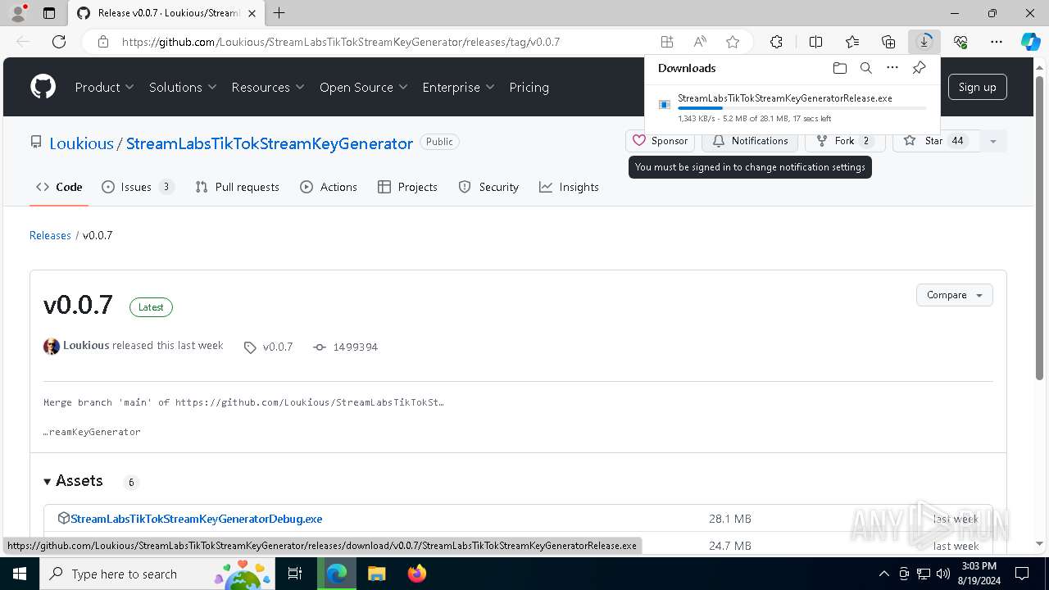Click the Debug.exe asset package icon
This screenshot has width=1049, height=590.
tap(63, 519)
